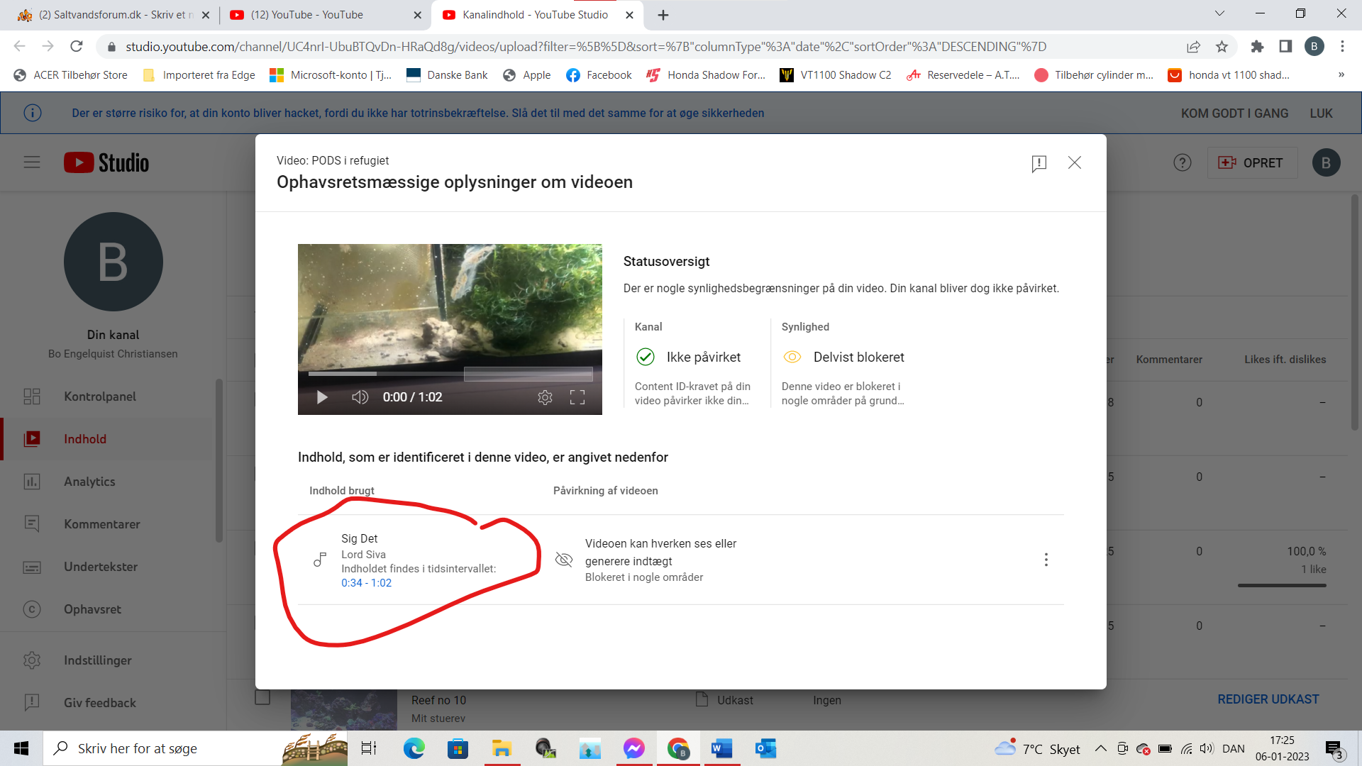Play the PODS i refugiet video
Viewport: 1362px width, 766px height.
pos(322,397)
